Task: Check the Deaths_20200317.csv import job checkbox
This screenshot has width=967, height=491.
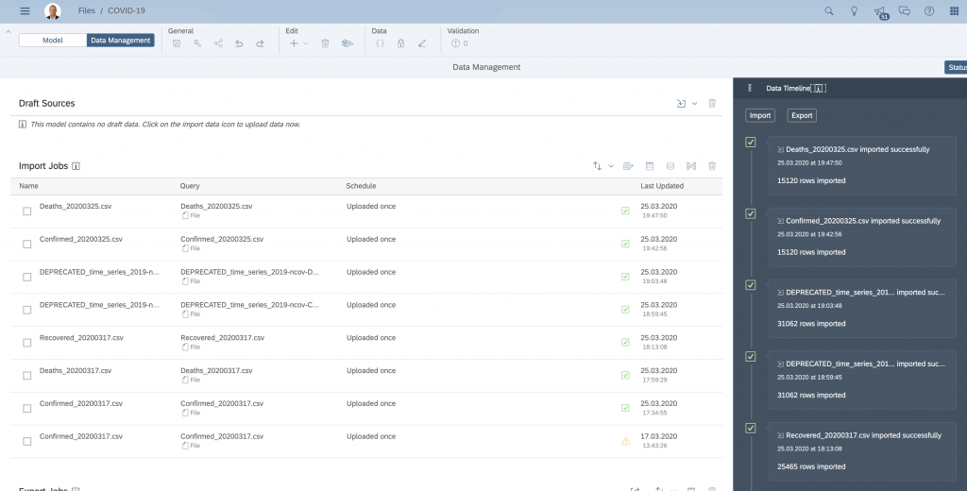Action: pos(27,376)
